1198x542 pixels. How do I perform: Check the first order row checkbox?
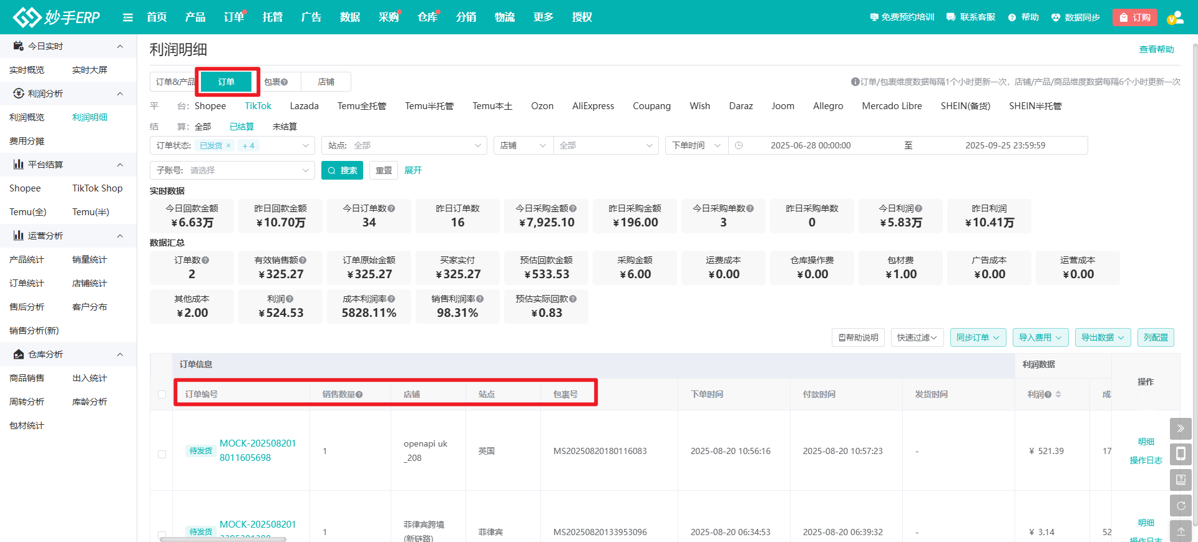[162, 454]
